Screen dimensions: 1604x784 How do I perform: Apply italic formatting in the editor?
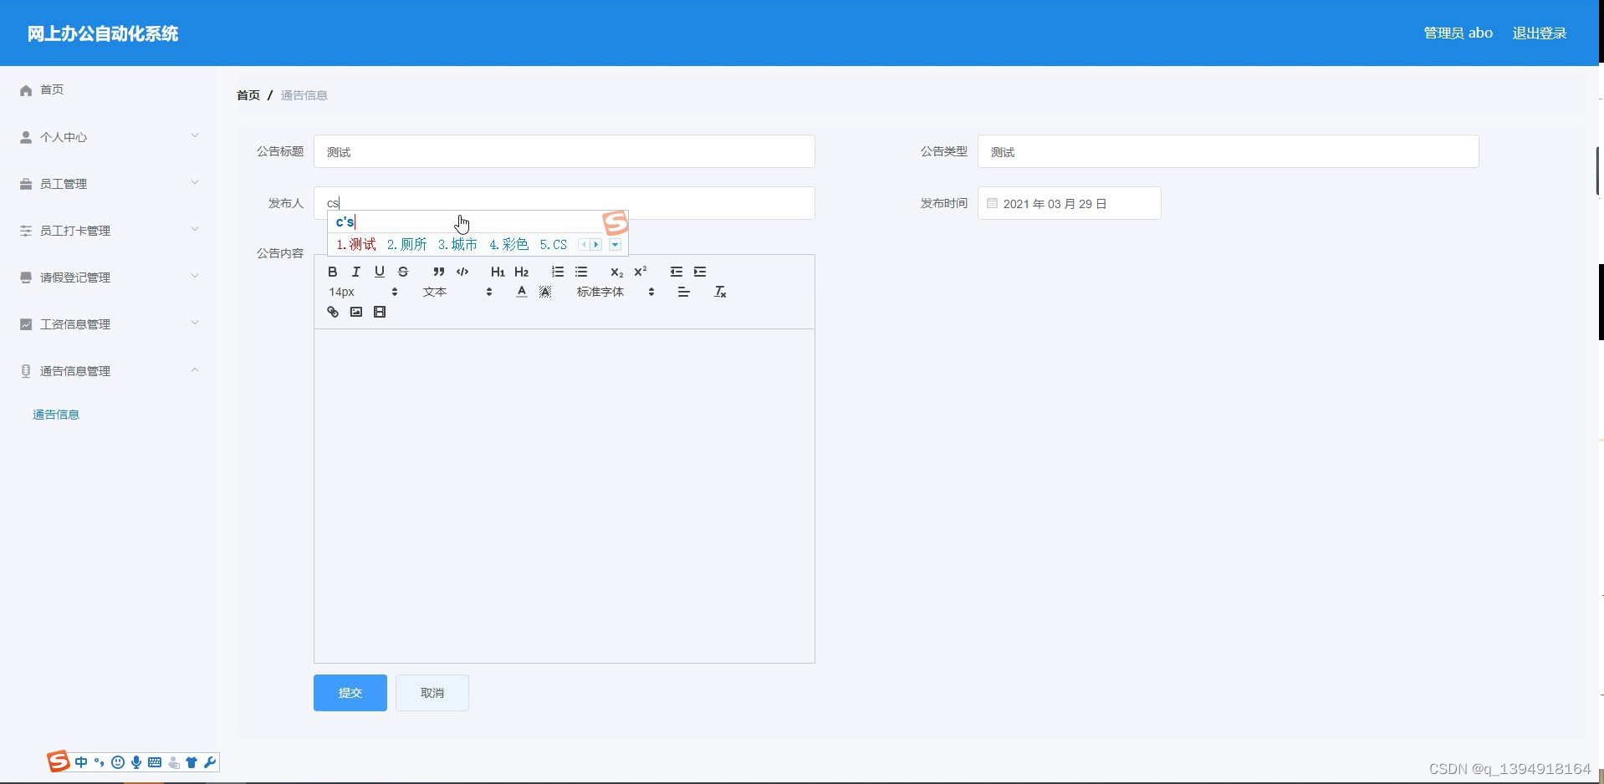click(355, 272)
